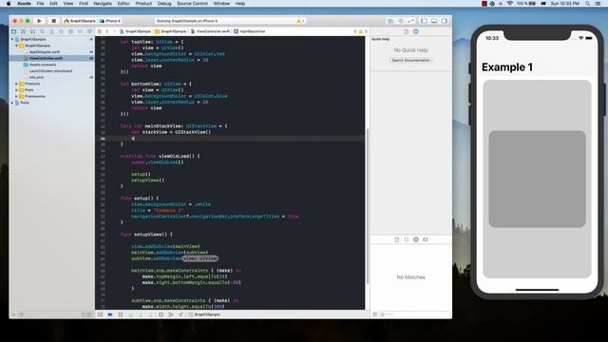Image resolution: width=608 pixels, height=342 pixels.
Task: Show Object library tab
Action: pos(416,239)
